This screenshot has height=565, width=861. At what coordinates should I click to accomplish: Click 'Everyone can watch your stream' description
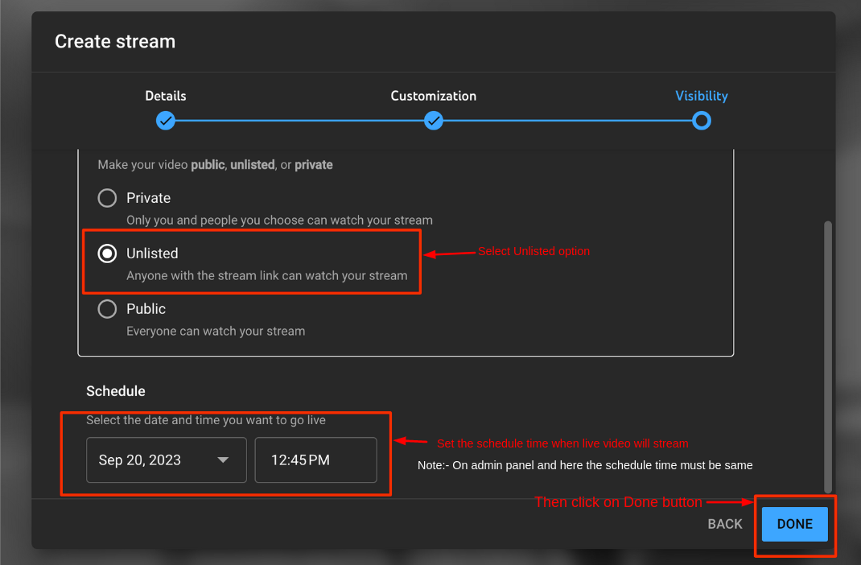(216, 331)
